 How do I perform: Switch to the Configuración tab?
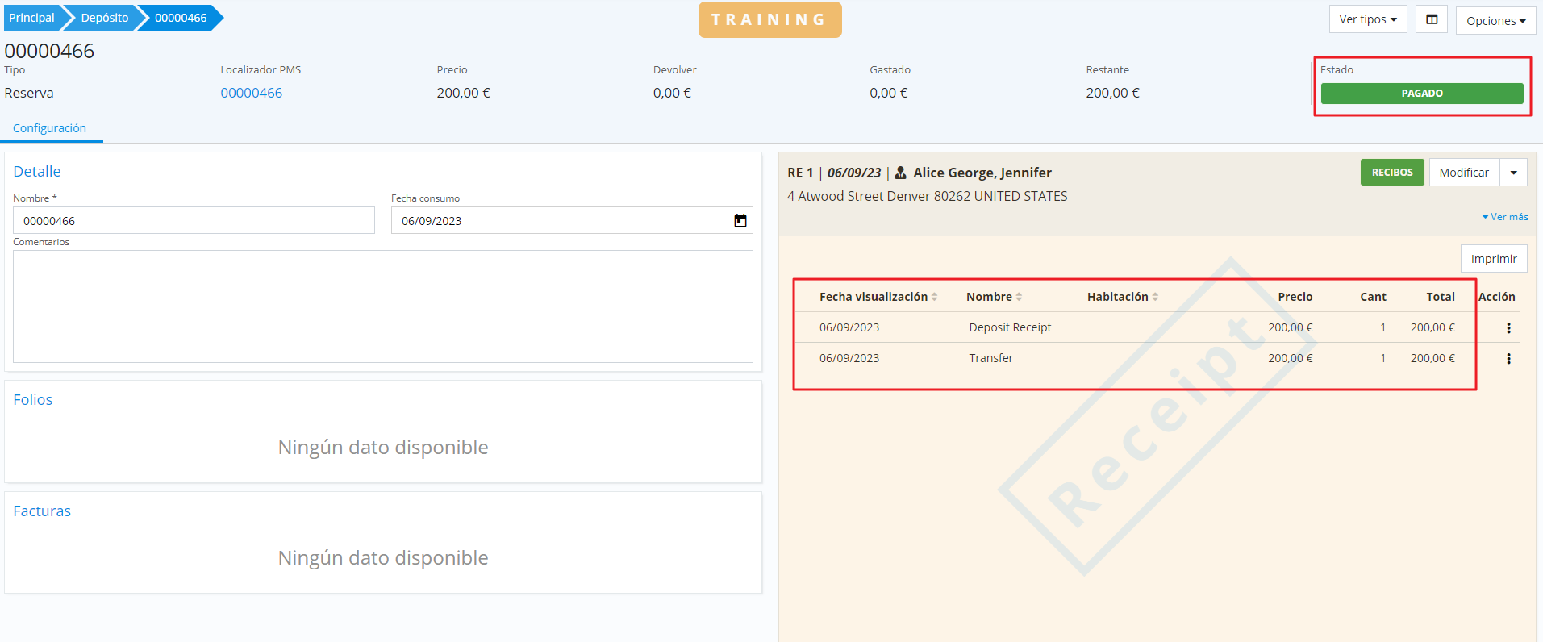tap(49, 128)
